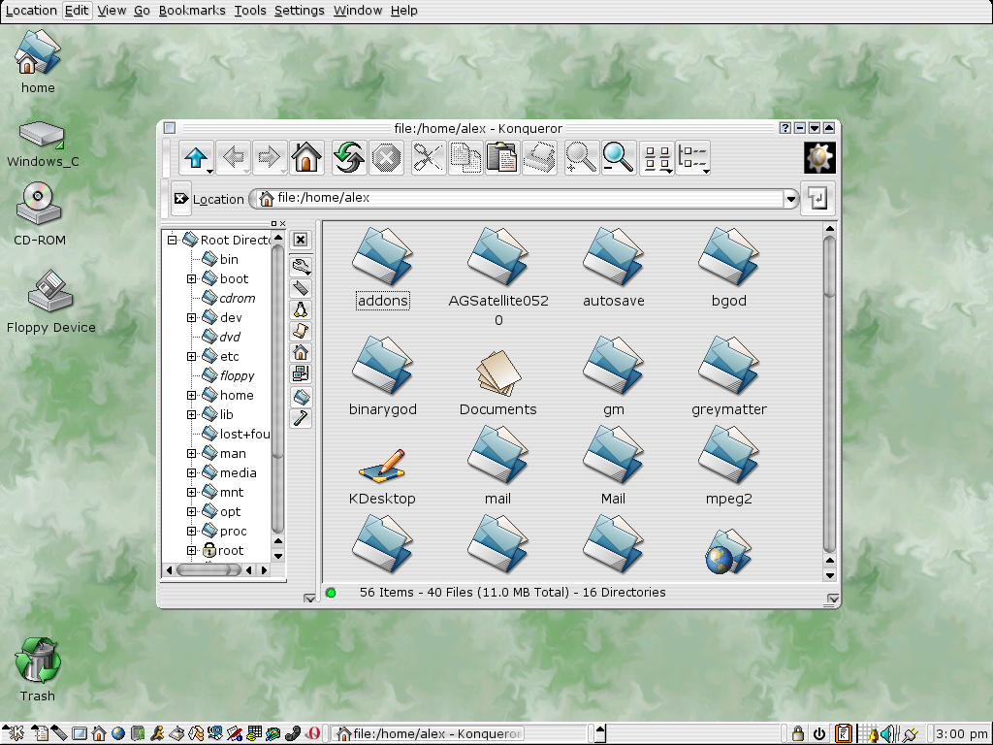Click the 3:00 pm clock

961,733
